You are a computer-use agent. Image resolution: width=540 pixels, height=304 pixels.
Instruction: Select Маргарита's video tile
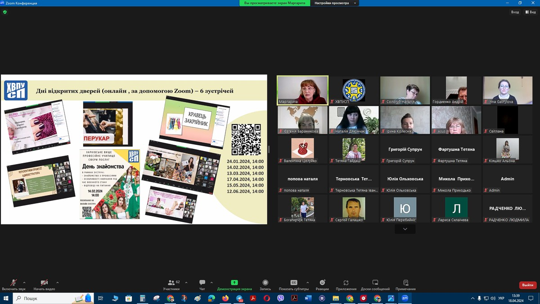[302, 90]
